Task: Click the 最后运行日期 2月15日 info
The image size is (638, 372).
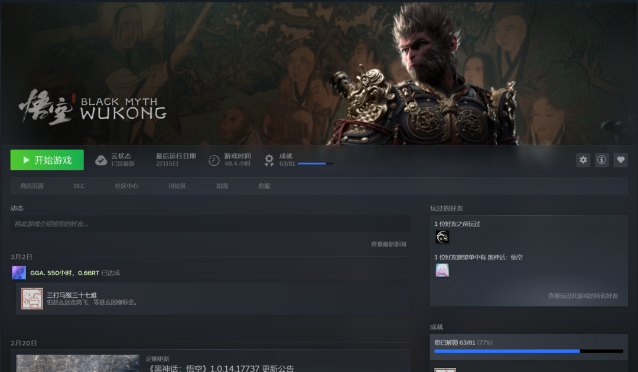Action: pyautogui.click(x=176, y=160)
